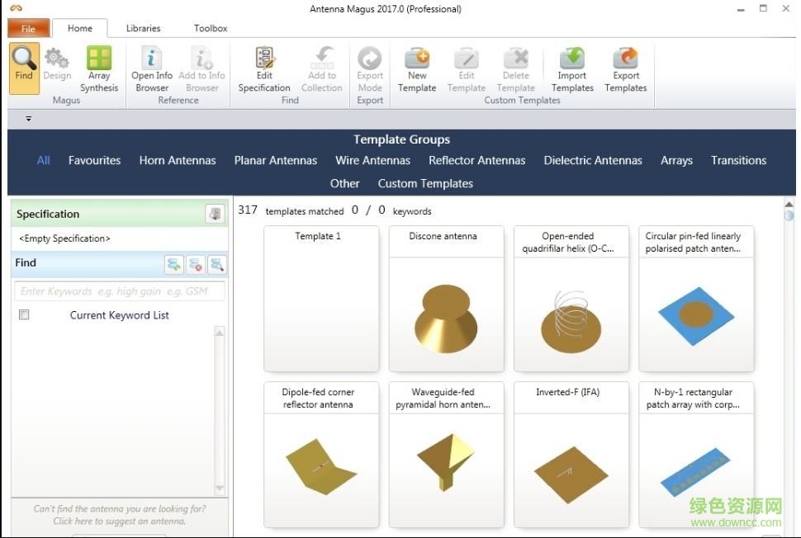Select the Custom Templates group

[x=425, y=184]
